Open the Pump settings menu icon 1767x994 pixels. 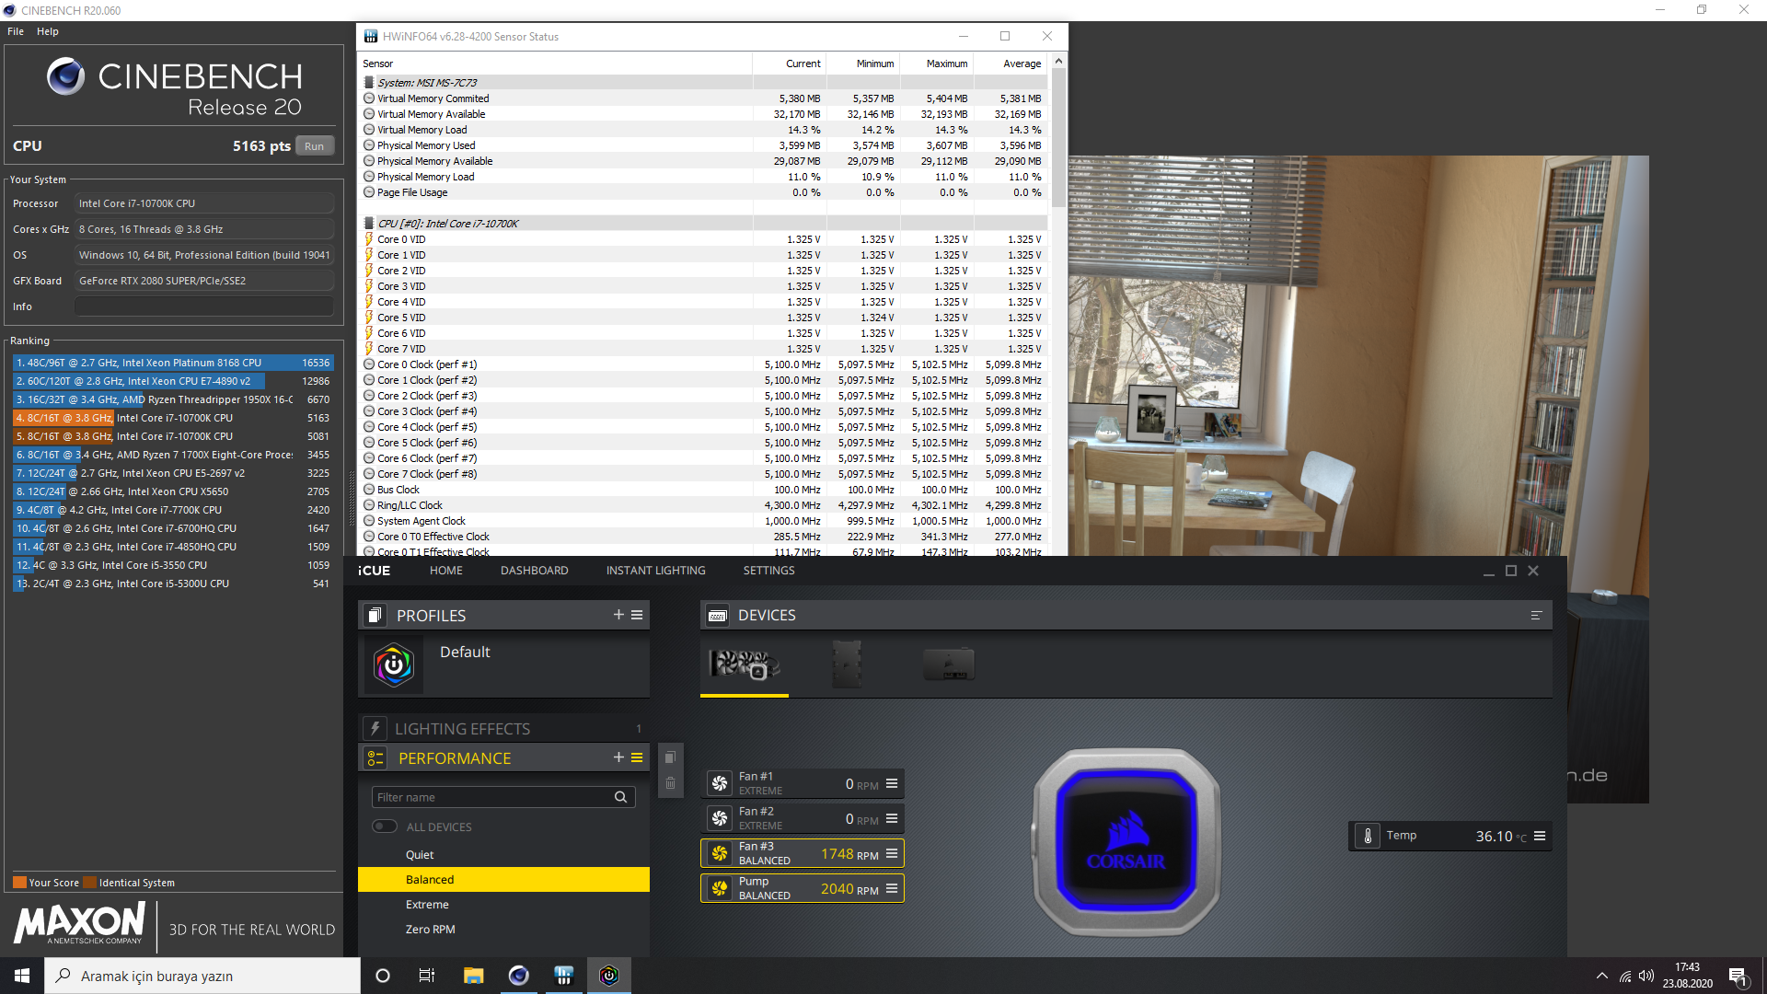891,888
